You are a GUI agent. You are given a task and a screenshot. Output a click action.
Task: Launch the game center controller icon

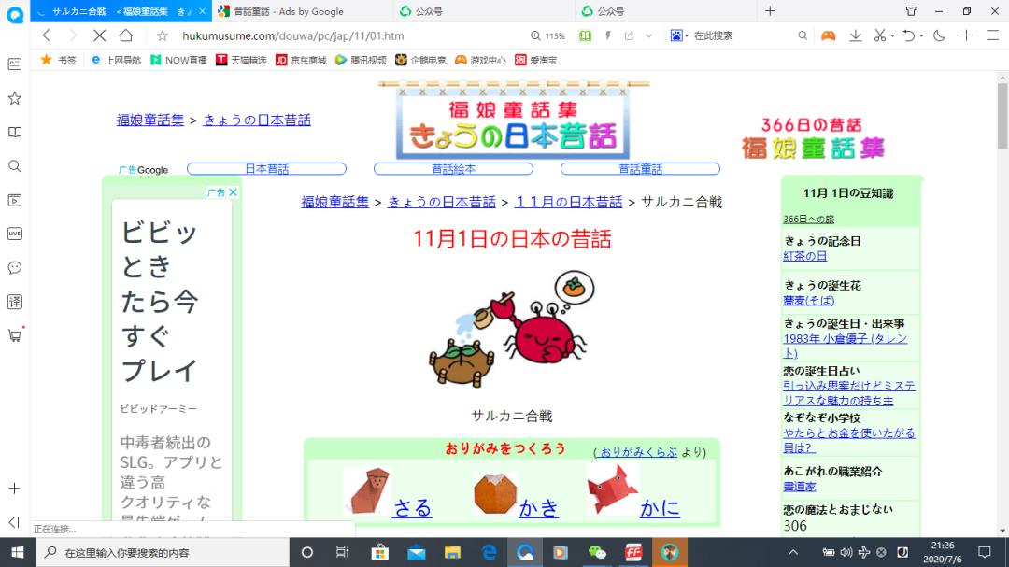(828, 35)
